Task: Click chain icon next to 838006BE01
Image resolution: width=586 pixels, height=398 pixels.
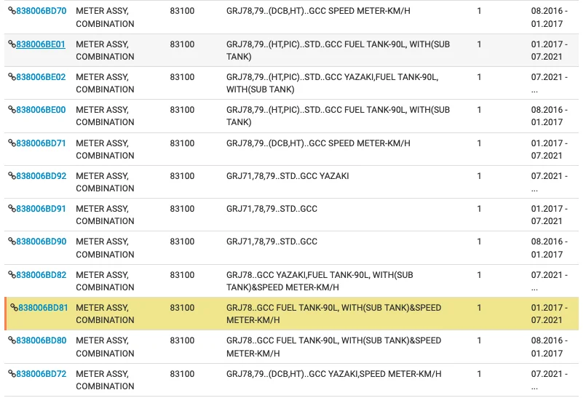Action: [x=12, y=44]
